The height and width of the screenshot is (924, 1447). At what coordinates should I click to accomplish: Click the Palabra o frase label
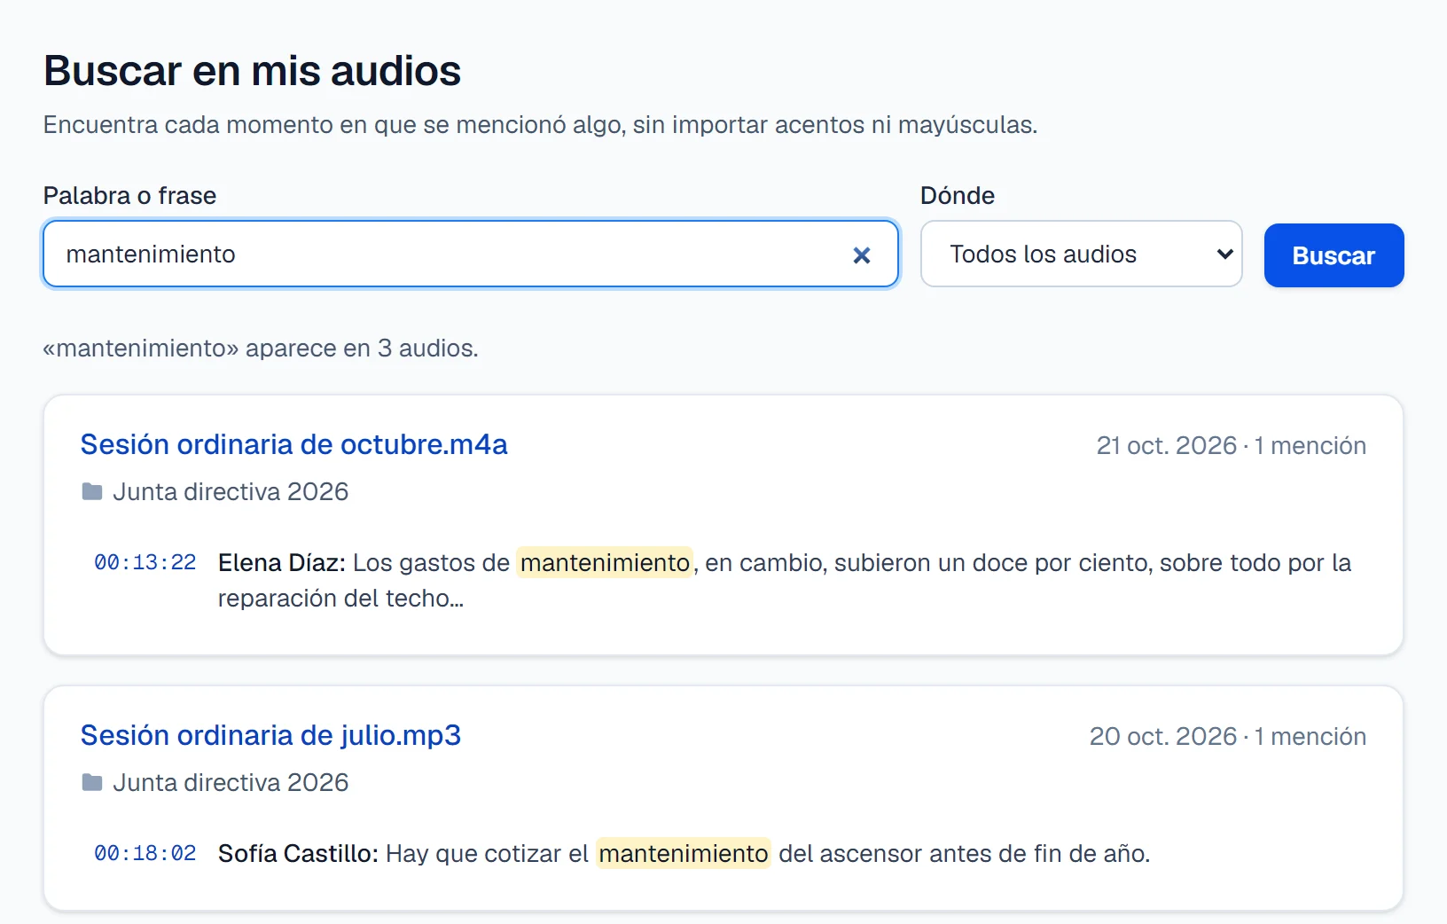tap(129, 195)
